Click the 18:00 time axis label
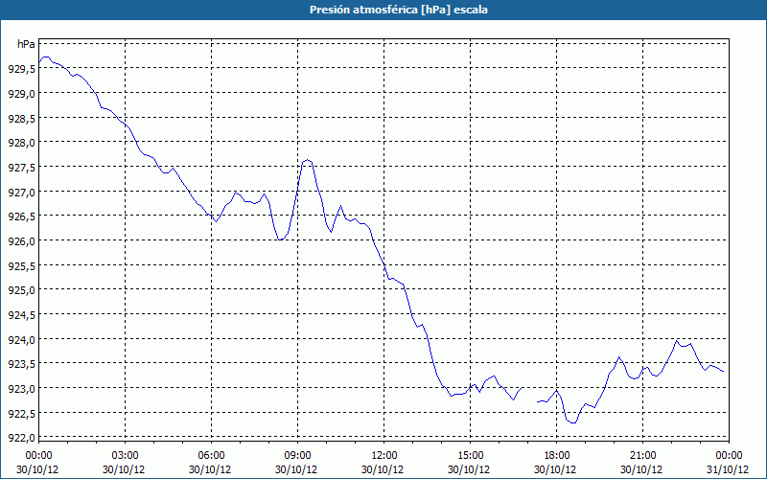Viewport: 767px width, 479px height. 557,455
